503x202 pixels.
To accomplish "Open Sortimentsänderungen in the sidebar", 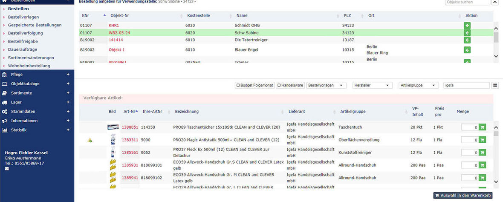I will coord(31,58).
